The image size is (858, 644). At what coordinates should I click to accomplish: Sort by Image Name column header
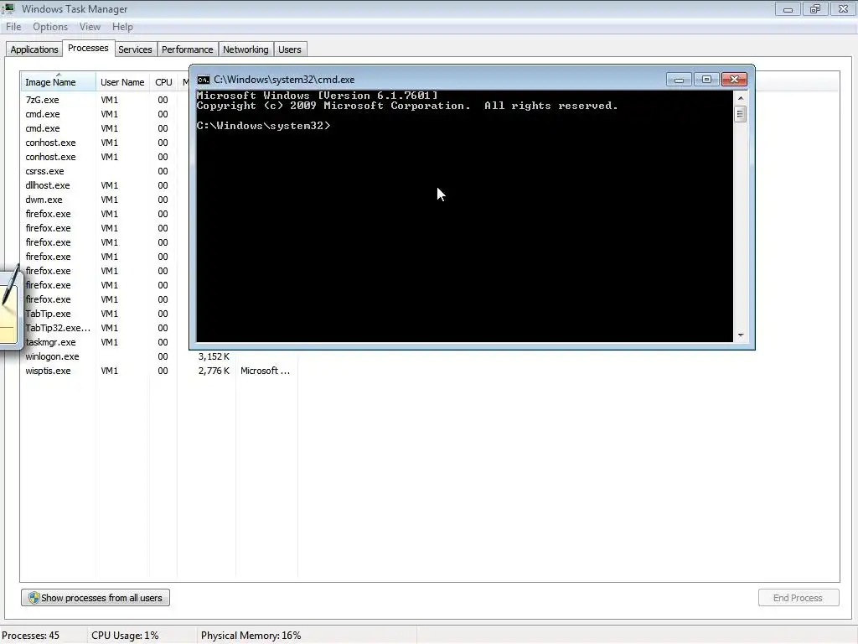(58, 82)
